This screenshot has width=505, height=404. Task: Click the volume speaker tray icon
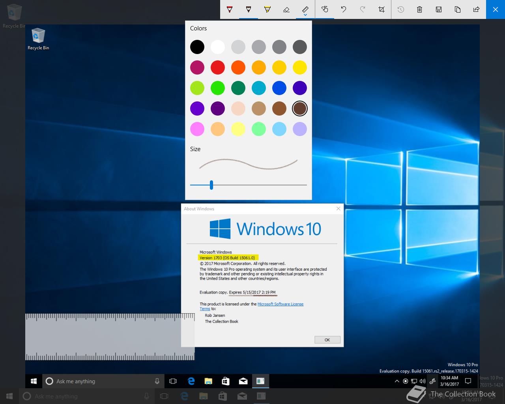[423, 381]
